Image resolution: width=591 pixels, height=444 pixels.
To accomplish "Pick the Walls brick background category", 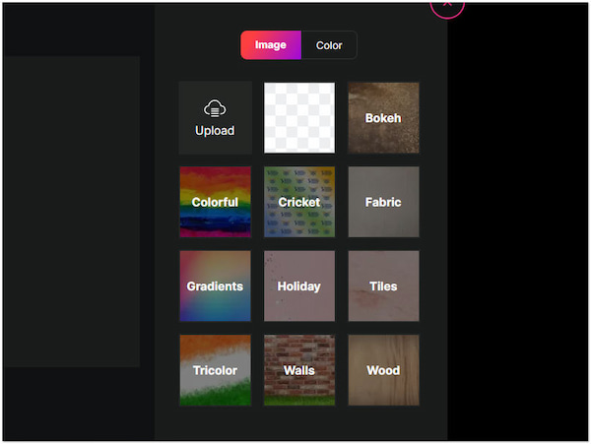I will click(x=299, y=370).
